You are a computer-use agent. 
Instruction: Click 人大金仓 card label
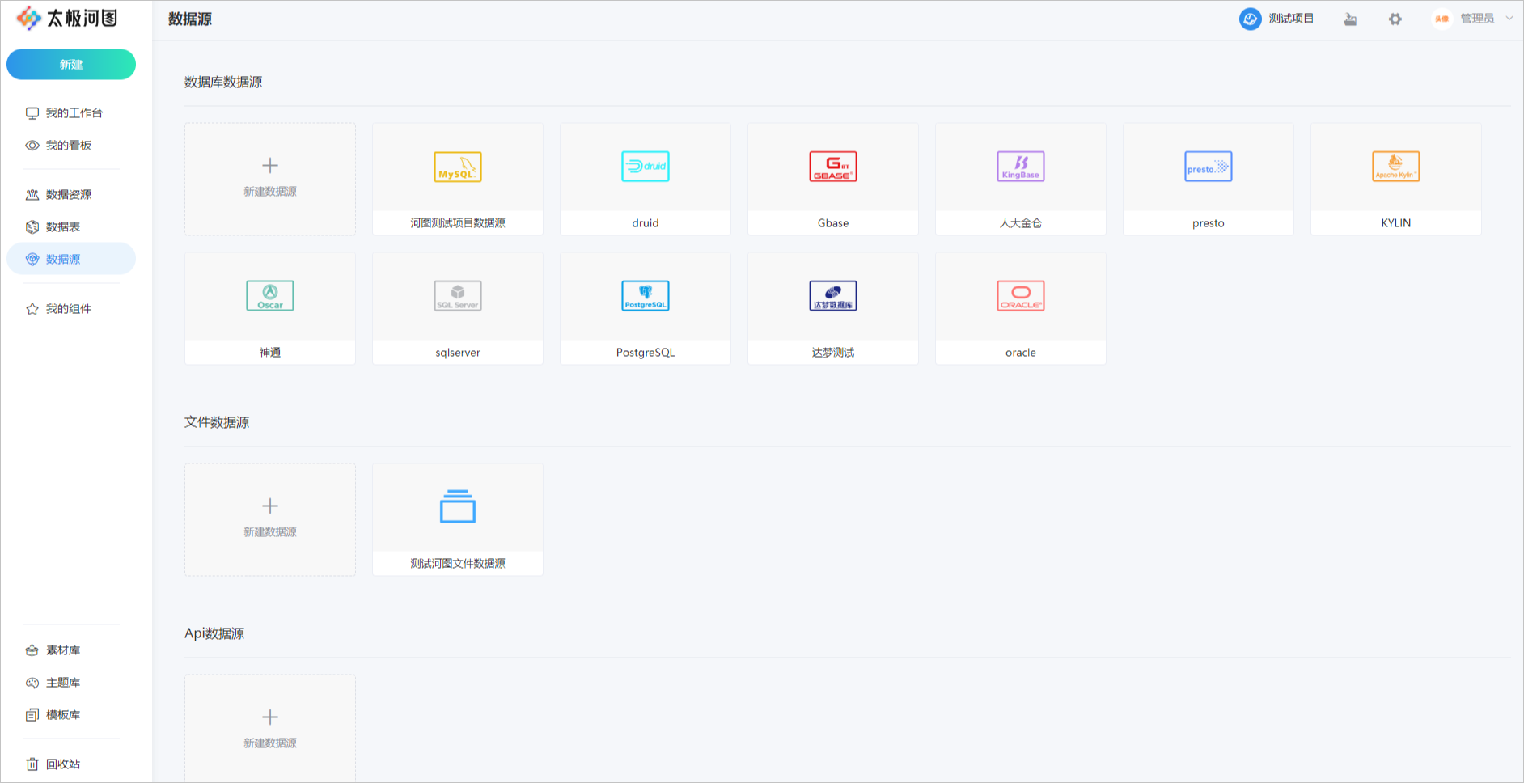tap(1021, 223)
